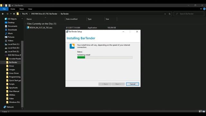Click the new folder quick-access icon
This screenshot has height=116, width=206.
click(9, 5)
